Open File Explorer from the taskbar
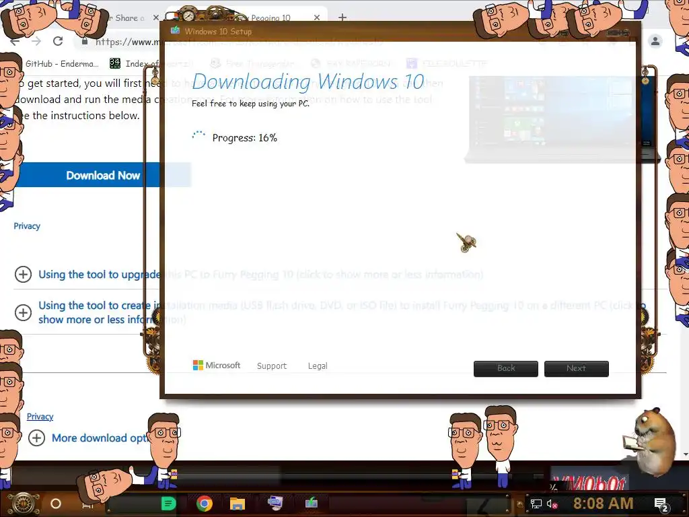Screen dimensions: 689x517 tap(238, 504)
